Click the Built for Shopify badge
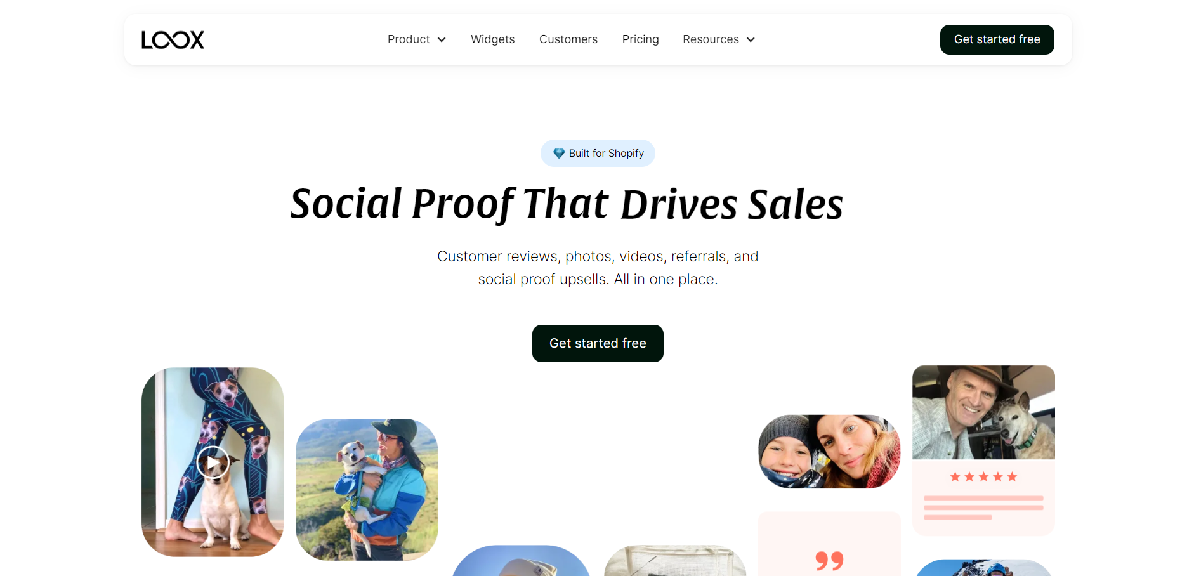The width and height of the screenshot is (1194, 576). (x=598, y=153)
